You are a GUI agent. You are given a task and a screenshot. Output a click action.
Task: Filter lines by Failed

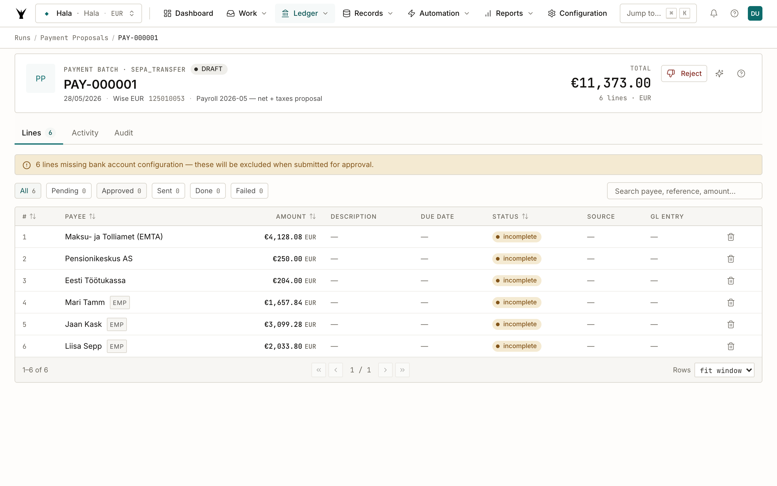click(x=249, y=191)
